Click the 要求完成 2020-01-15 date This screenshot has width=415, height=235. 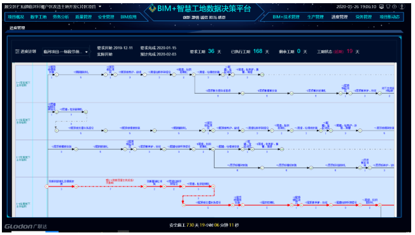(158, 48)
